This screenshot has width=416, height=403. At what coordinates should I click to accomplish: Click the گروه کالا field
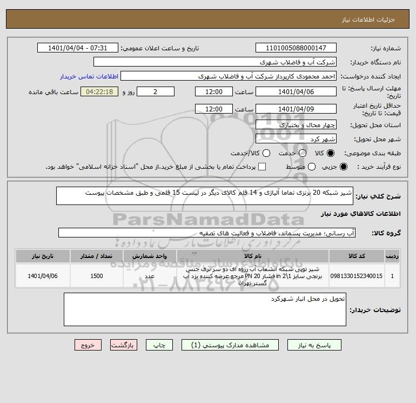tap(207, 233)
